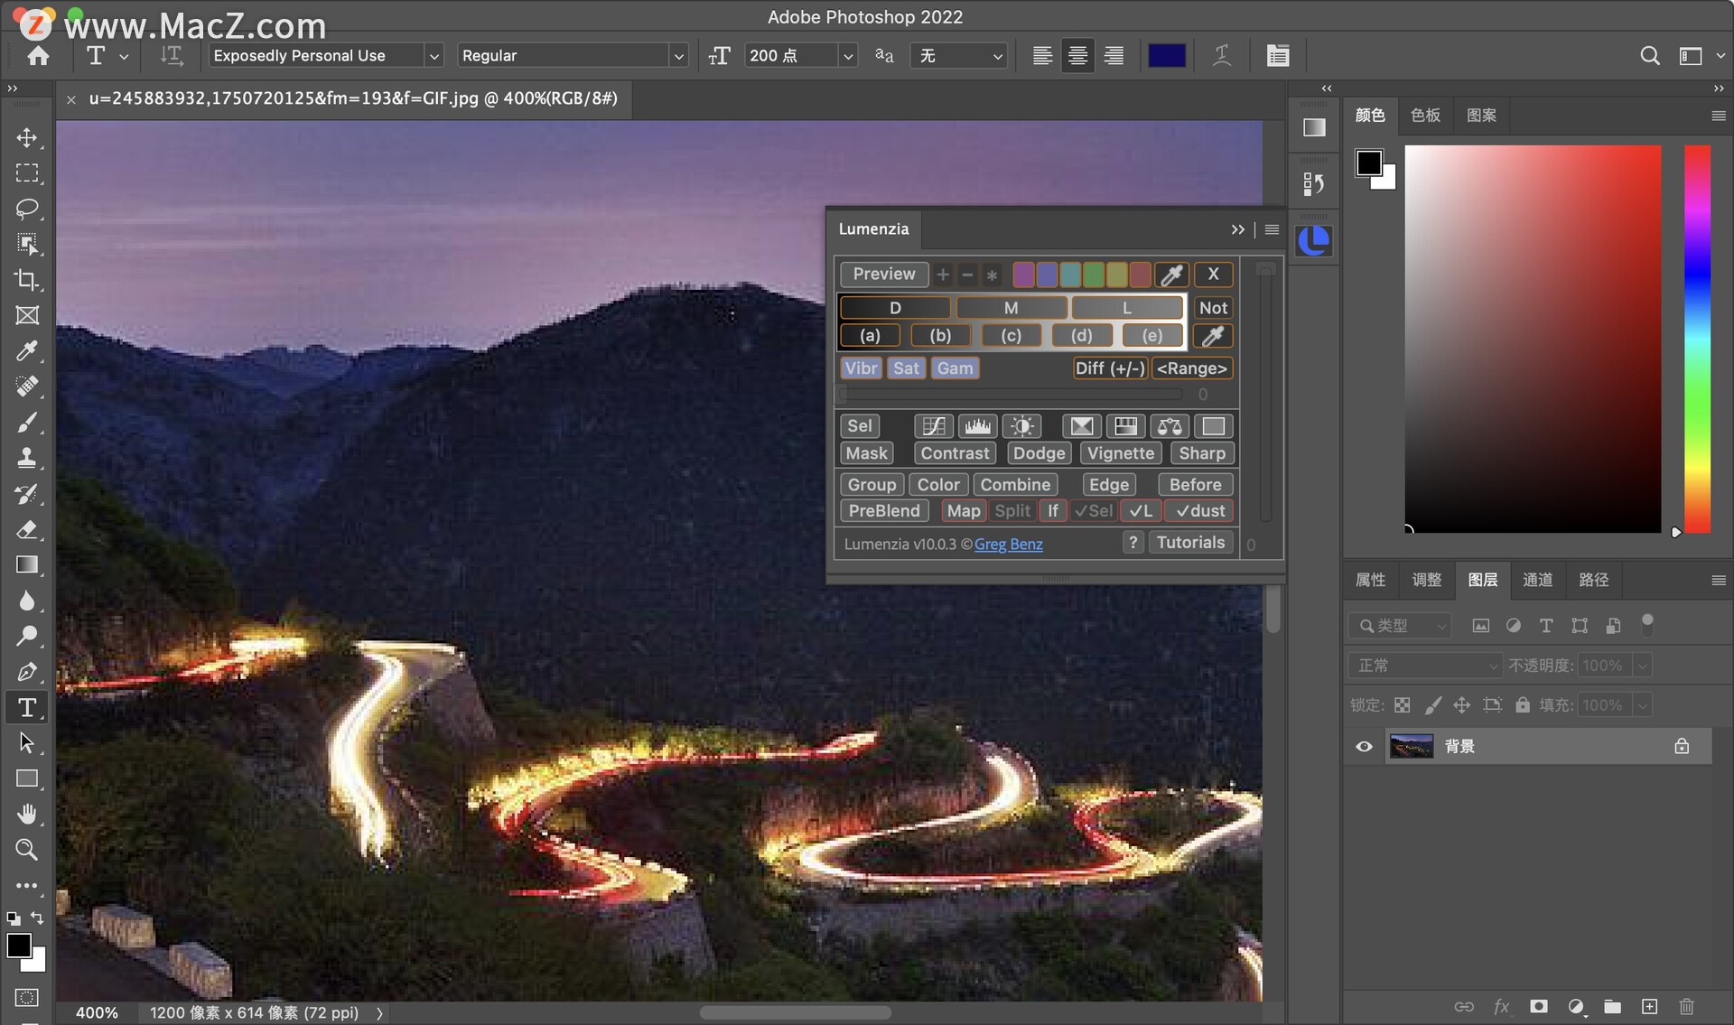The height and width of the screenshot is (1025, 1734).
Task: Toggle the ✓dust option in Lumenzia
Action: (x=1199, y=511)
